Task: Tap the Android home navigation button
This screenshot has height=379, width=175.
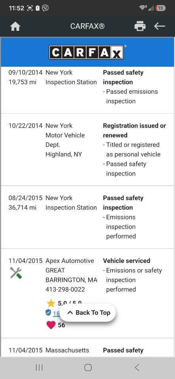Action: [x=88, y=368]
